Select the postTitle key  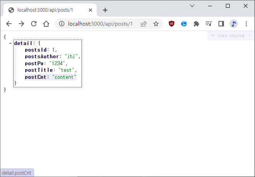pyautogui.click(x=39, y=70)
